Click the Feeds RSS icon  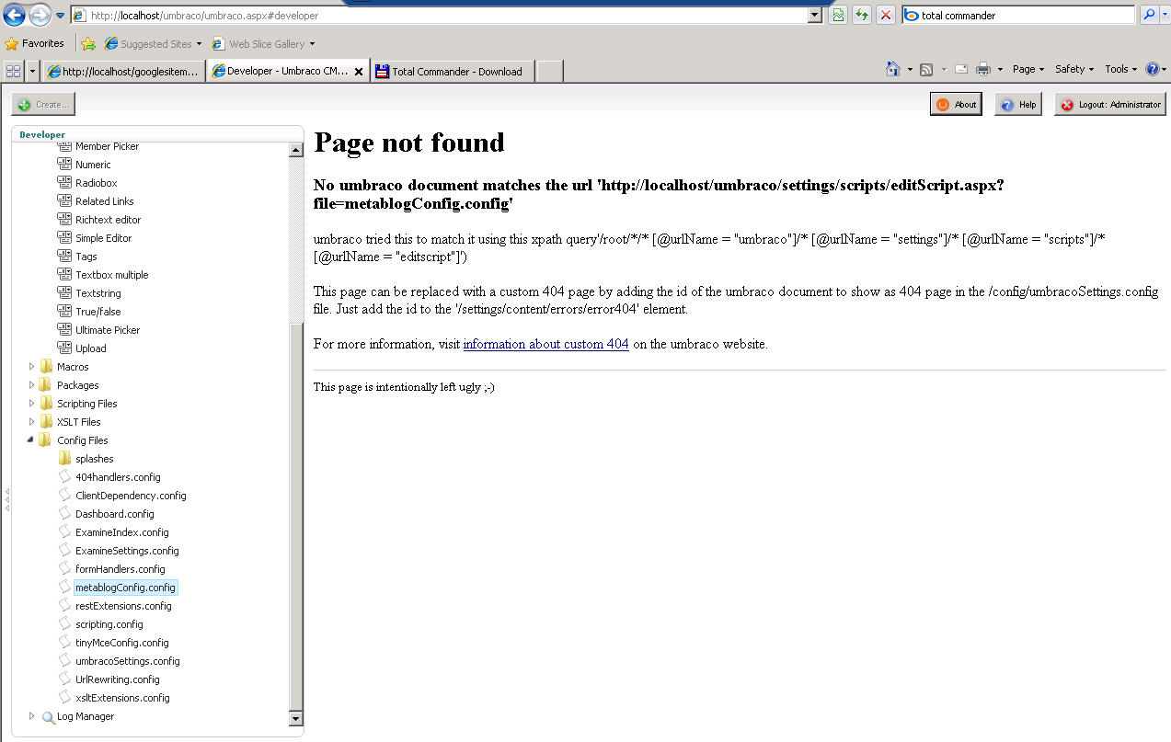(926, 69)
